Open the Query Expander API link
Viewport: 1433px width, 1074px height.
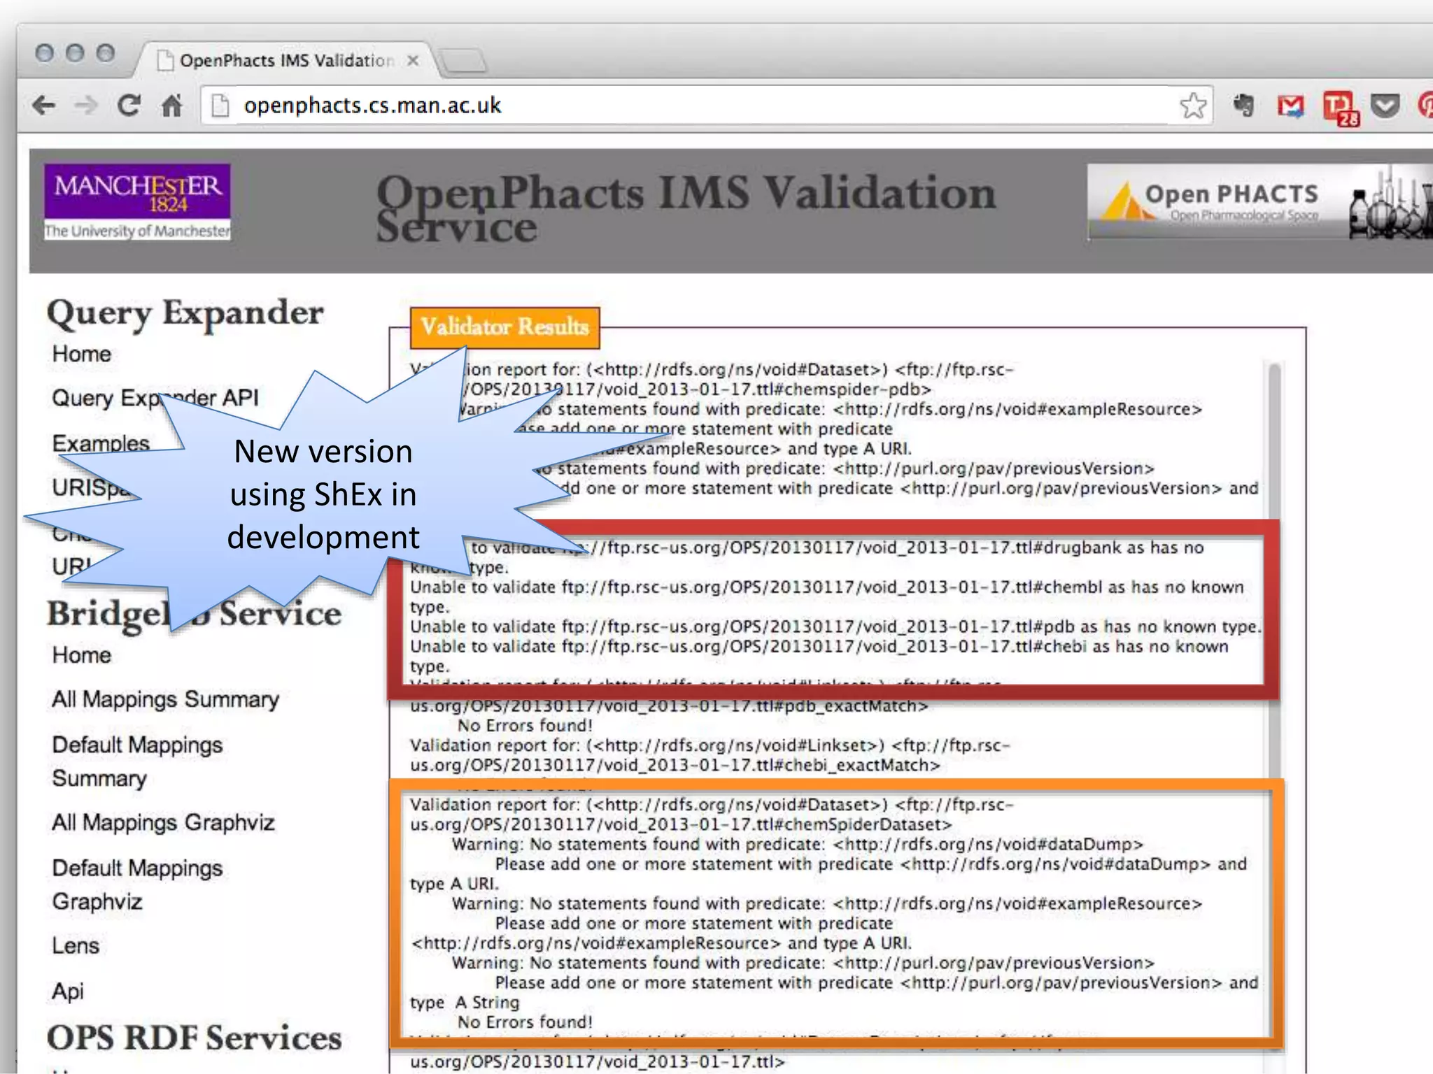(155, 398)
